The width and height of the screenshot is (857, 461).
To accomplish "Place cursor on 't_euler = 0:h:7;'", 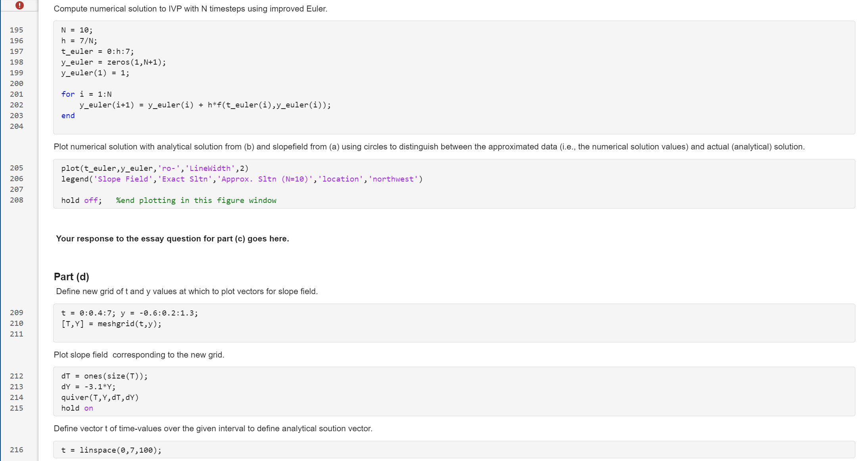I will pyautogui.click(x=98, y=52).
